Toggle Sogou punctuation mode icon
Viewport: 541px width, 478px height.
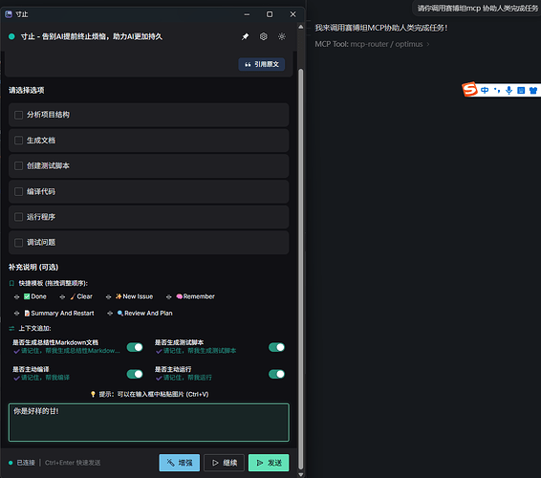click(497, 91)
